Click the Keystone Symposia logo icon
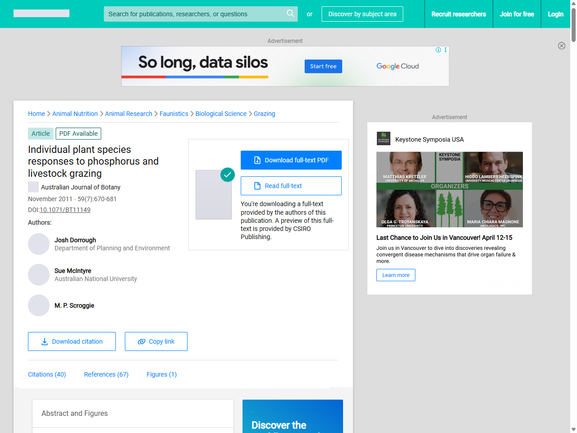The width and height of the screenshot is (577, 433). (383, 138)
